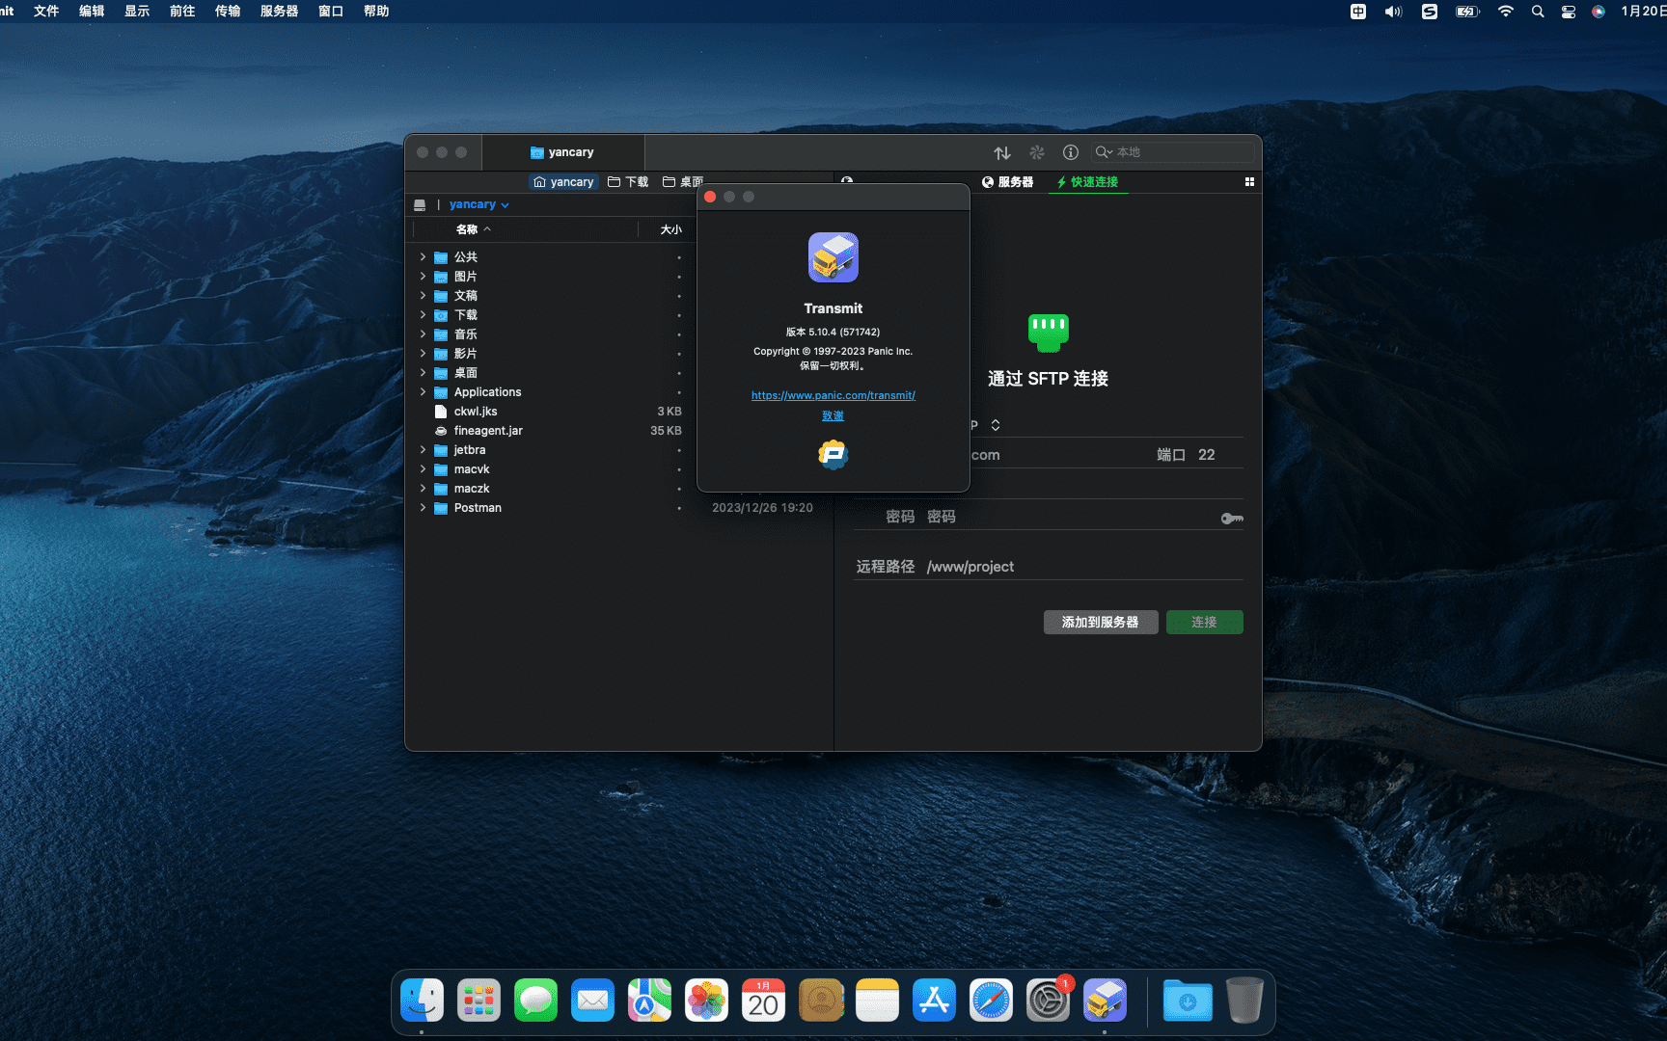
Task: Open the 下载 favorite folder shortcut
Action: (628, 182)
